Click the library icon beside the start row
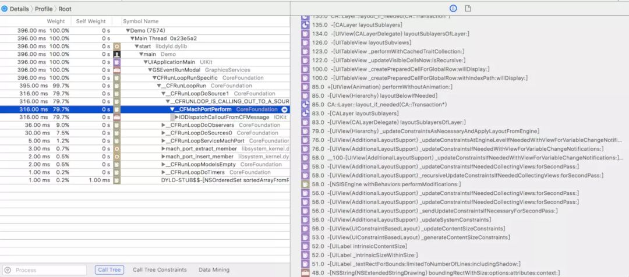629x277 pixels. (x=116, y=46)
